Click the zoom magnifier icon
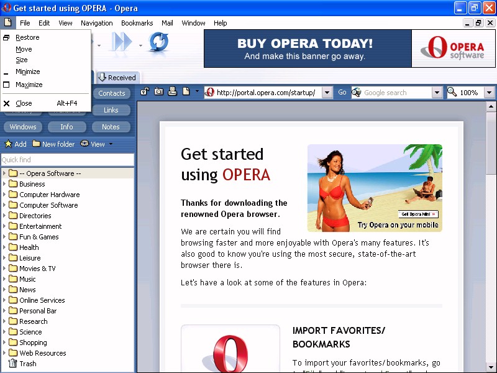Viewport: 497px width, 373px height. pos(452,92)
